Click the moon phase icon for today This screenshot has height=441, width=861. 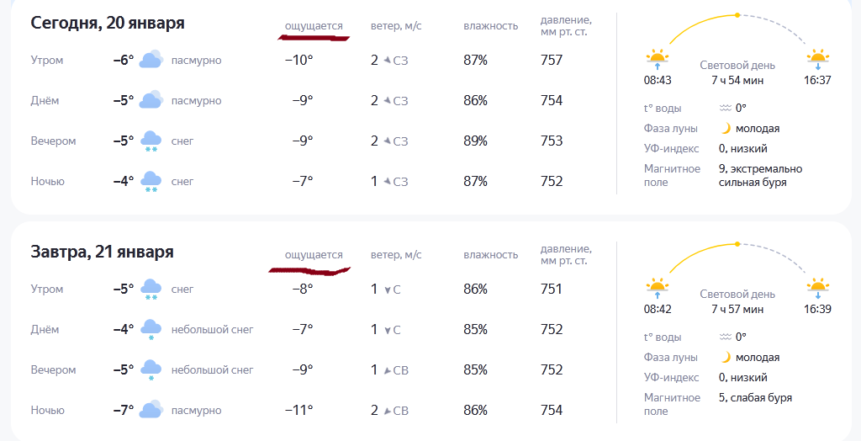[x=725, y=129]
